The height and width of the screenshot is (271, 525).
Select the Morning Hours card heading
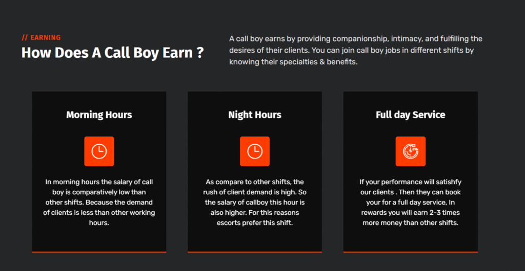99,115
